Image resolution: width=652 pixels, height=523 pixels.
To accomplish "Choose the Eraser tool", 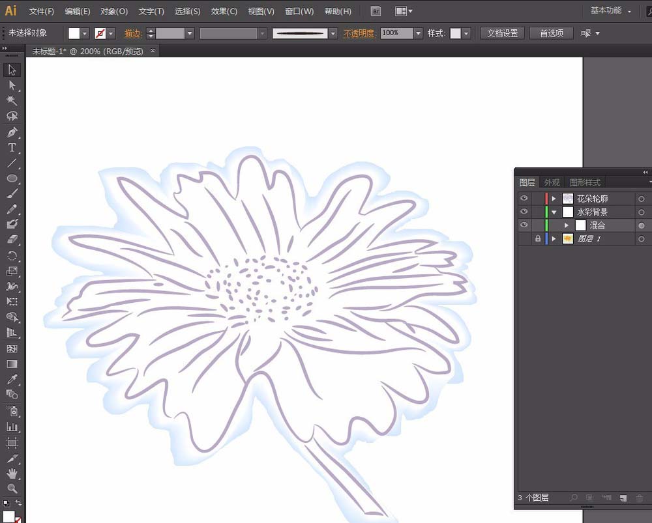I will 12,240.
